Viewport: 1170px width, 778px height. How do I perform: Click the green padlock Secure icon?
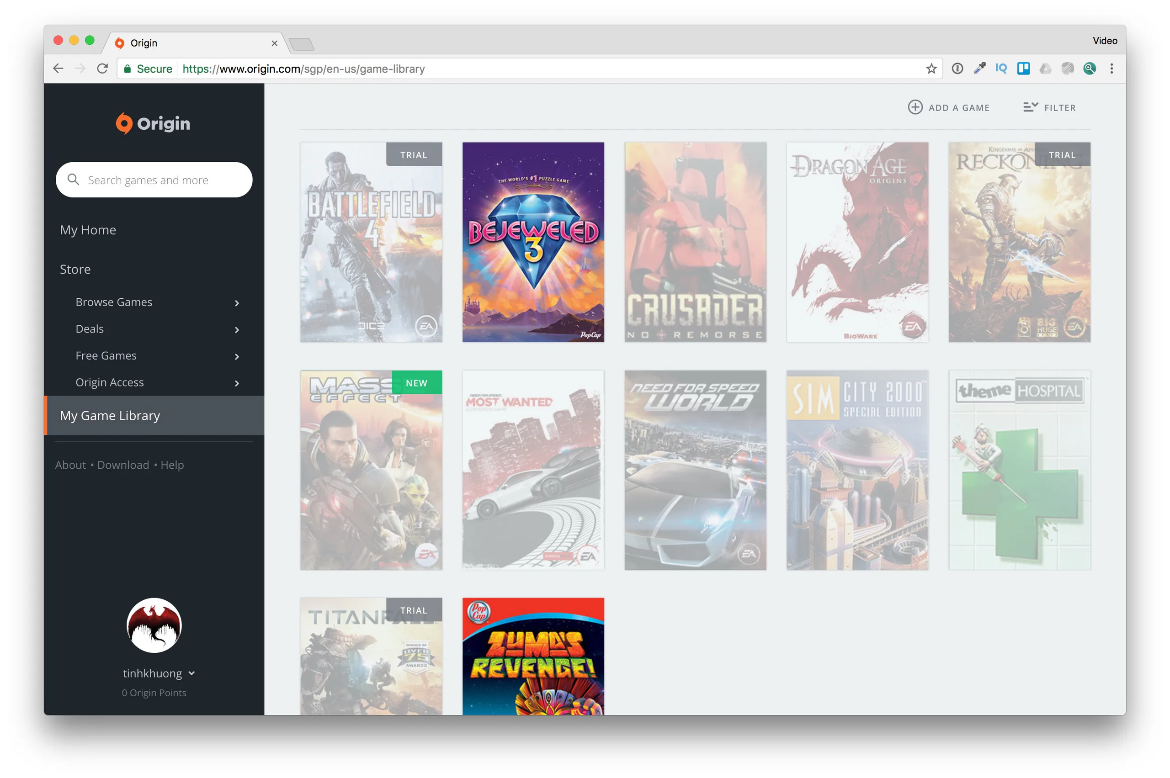click(x=127, y=69)
